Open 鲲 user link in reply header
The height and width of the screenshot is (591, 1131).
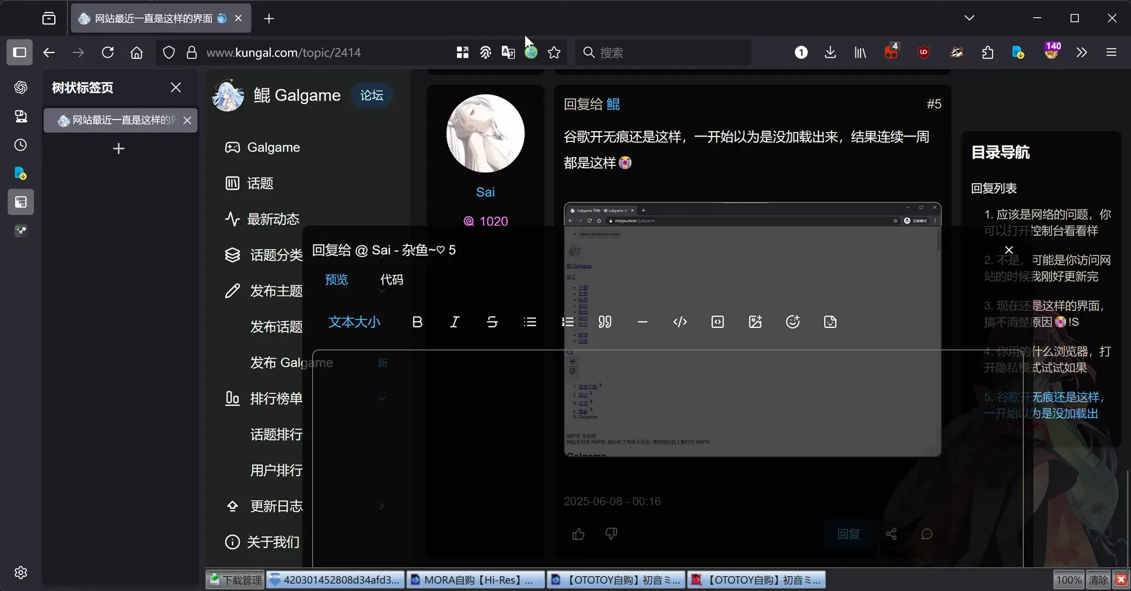point(613,104)
